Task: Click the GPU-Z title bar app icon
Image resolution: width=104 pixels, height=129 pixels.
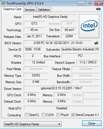Action: (x=3, y=3)
